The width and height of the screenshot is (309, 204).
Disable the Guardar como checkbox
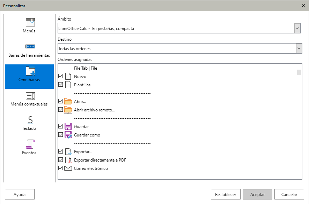click(61, 135)
